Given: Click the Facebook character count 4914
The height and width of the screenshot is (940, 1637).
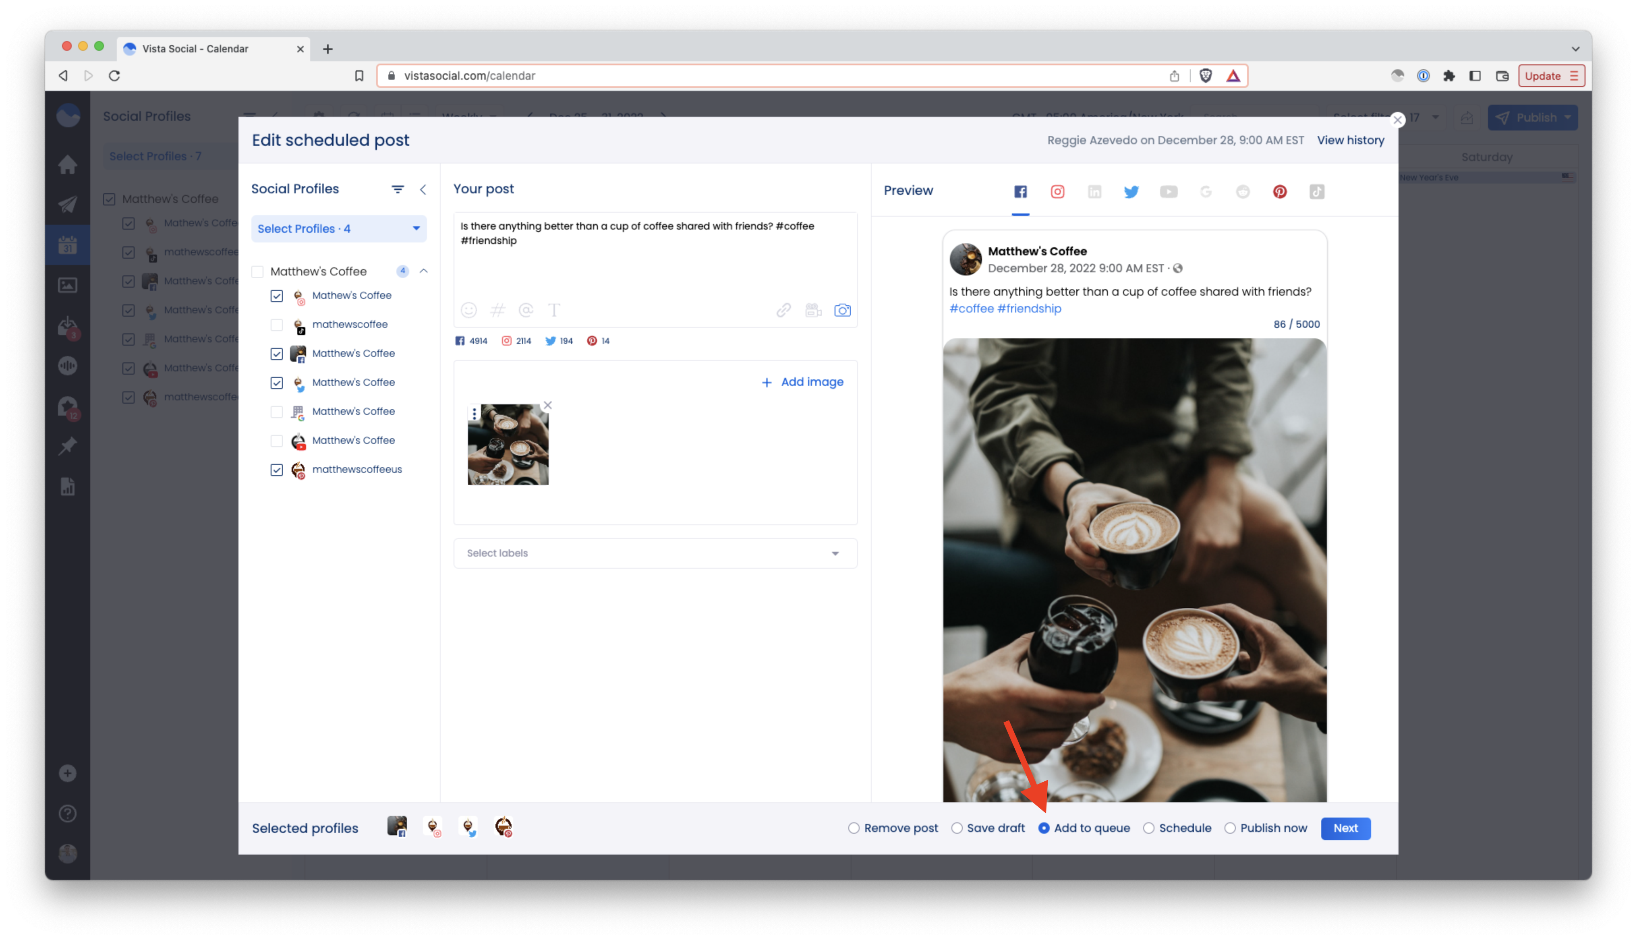Looking at the screenshot, I should point(471,341).
